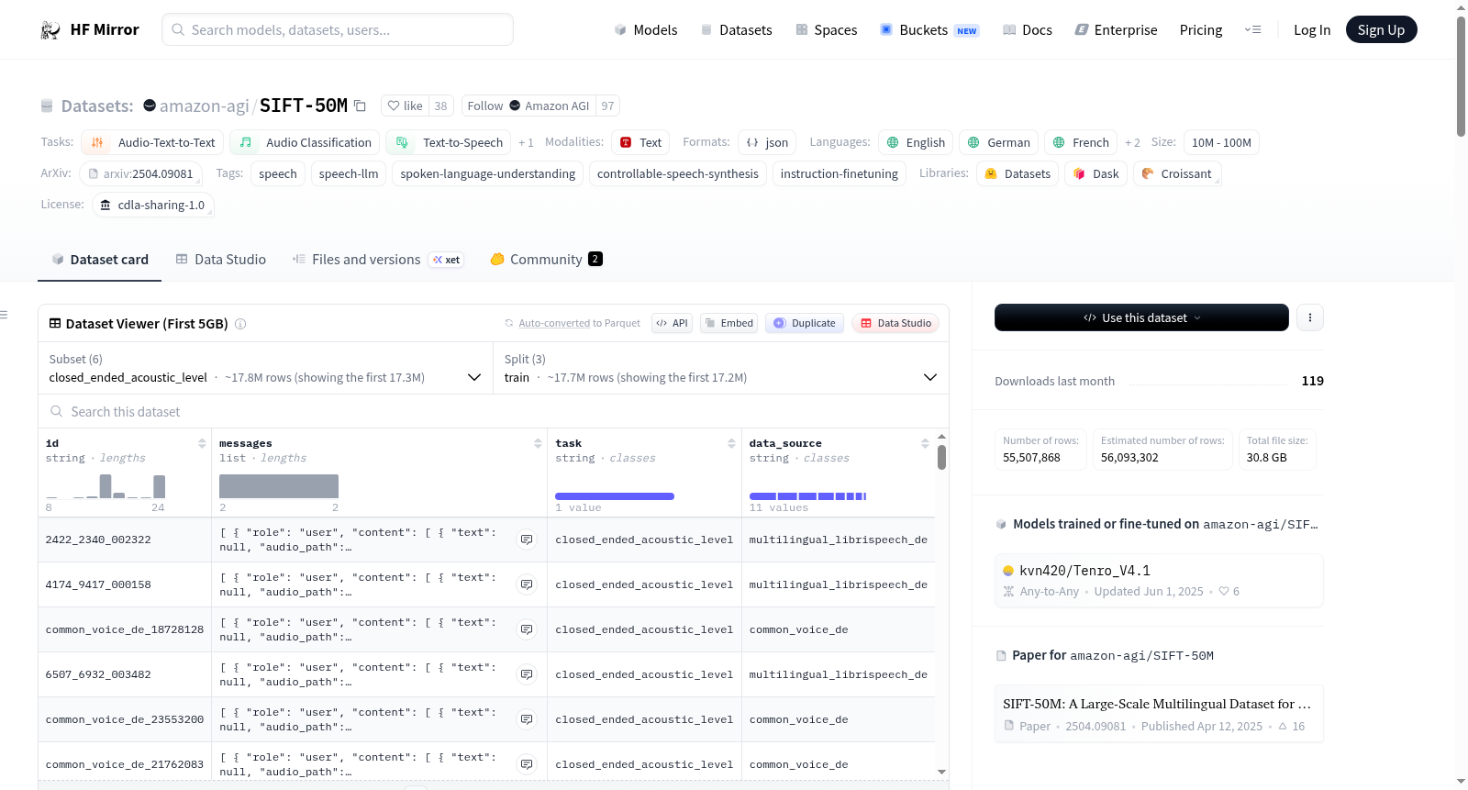Focus the Search models, datasets, users field
This screenshot has width=1468, height=790.
pyautogui.click(x=338, y=29)
